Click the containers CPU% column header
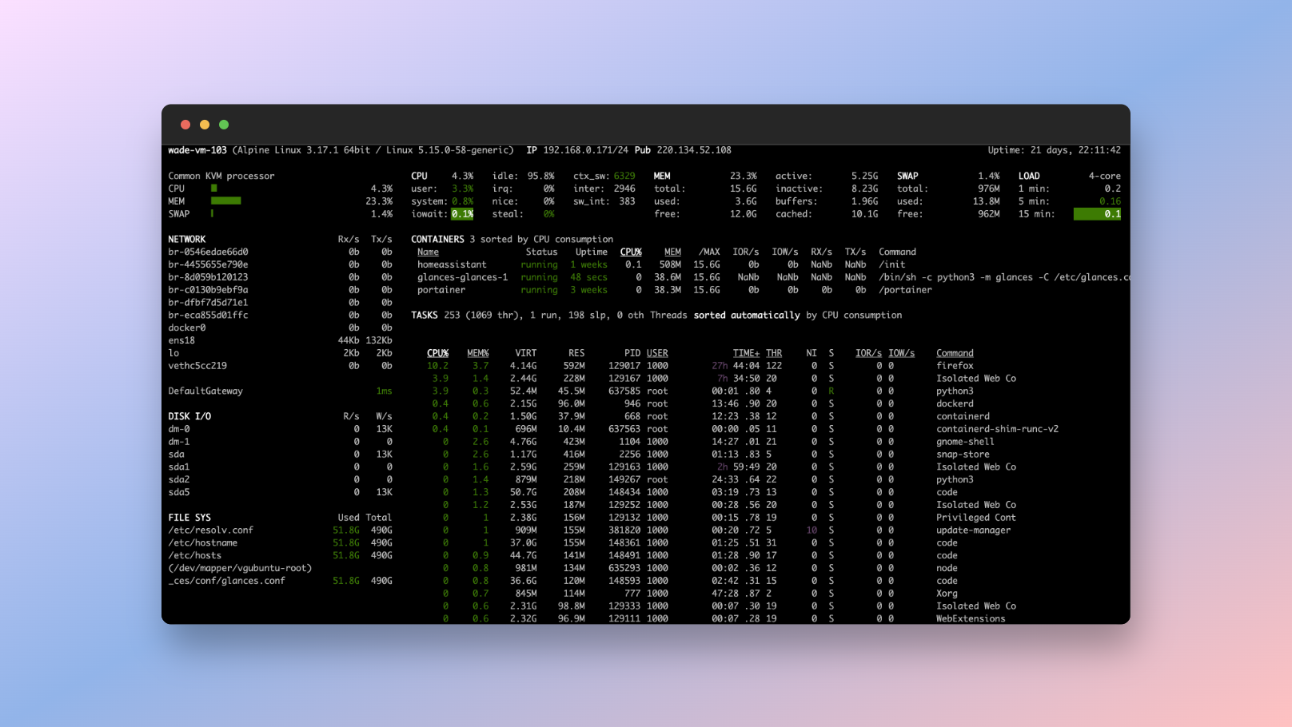The width and height of the screenshot is (1292, 727). 631,252
